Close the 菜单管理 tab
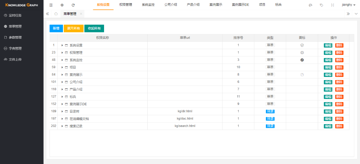 pos(81,14)
